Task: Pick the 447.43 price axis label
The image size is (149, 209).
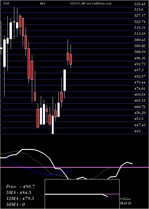Action: coord(140,125)
